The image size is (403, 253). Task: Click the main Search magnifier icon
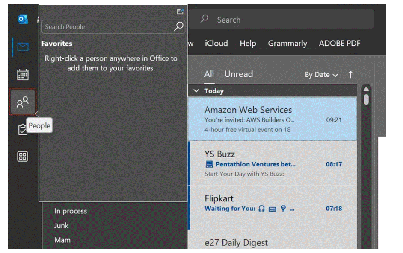click(x=204, y=19)
